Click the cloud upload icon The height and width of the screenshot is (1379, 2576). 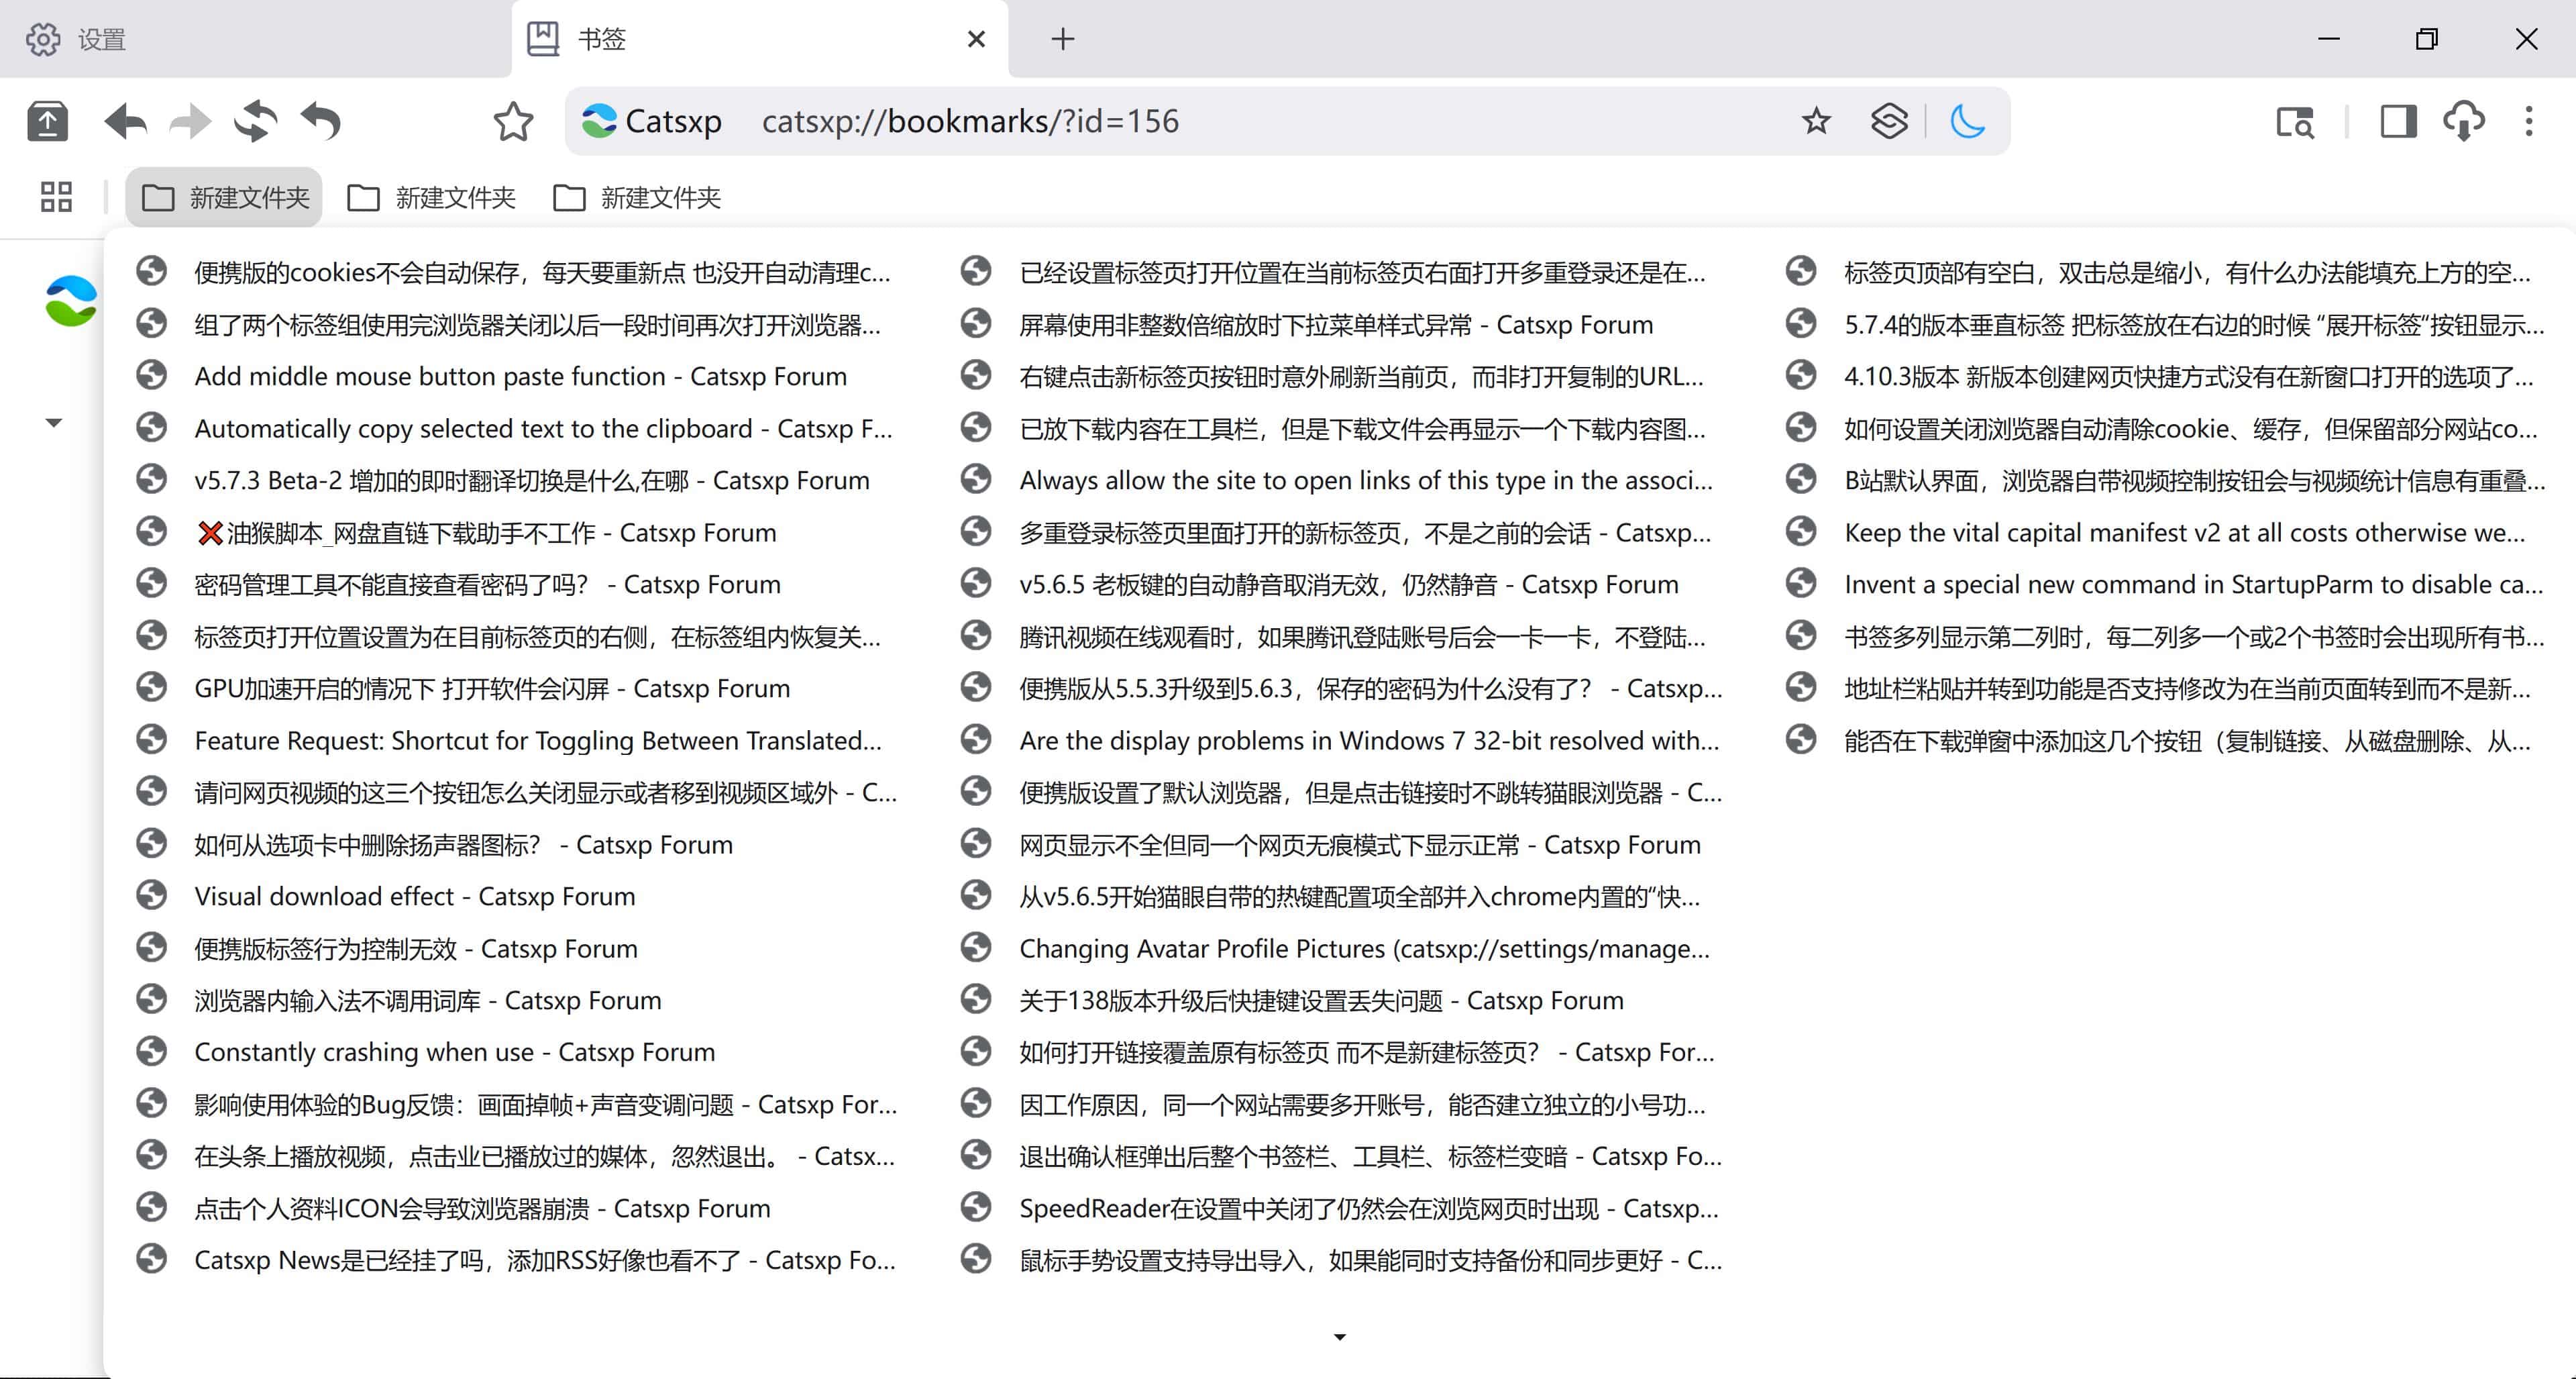(2464, 122)
